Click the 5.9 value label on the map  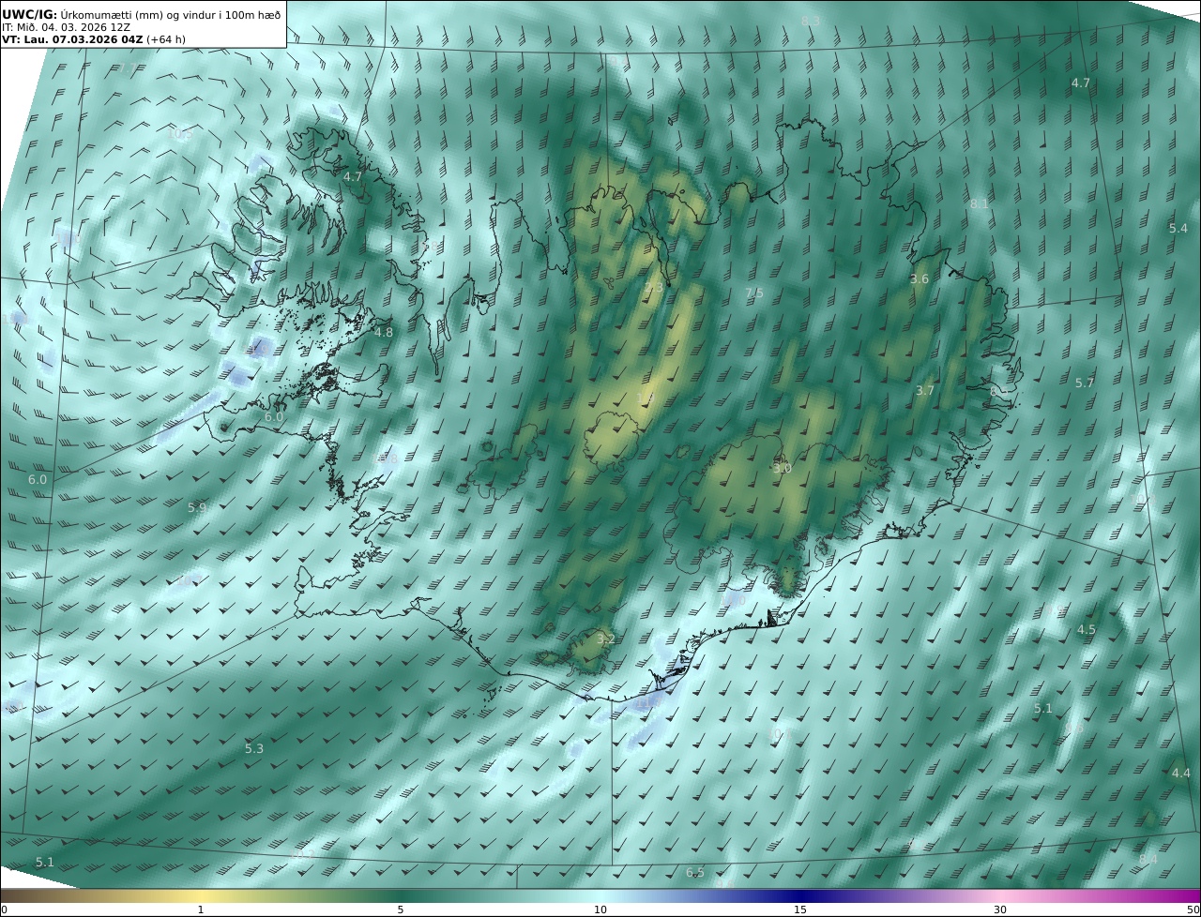coord(197,507)
